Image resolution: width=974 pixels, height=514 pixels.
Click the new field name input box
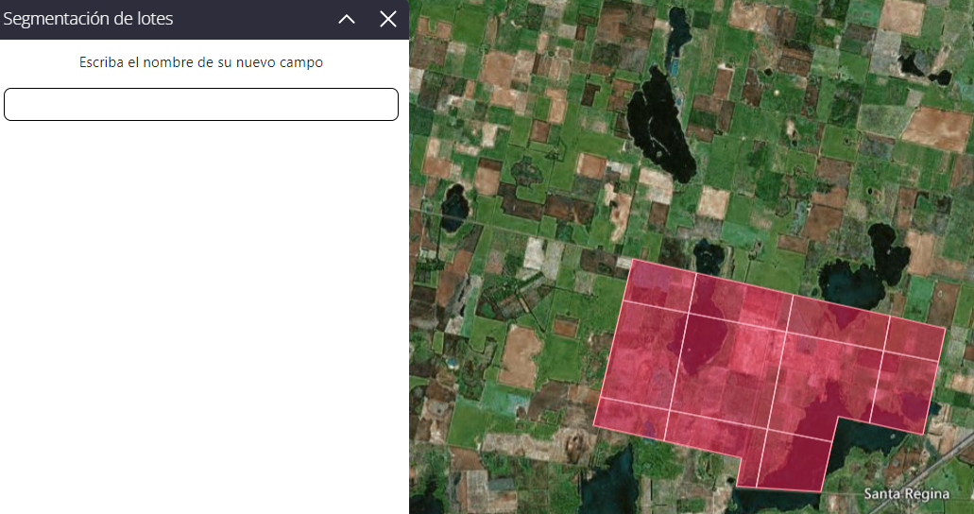pos(201,105)
